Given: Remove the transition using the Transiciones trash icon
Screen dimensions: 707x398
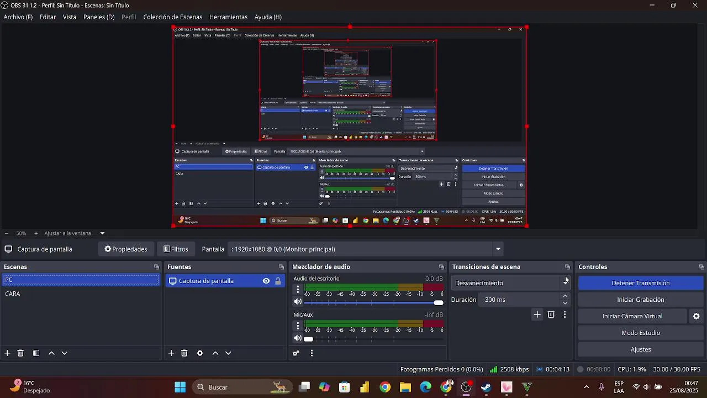Looking at the screenshot, I should tap(551, 315).
